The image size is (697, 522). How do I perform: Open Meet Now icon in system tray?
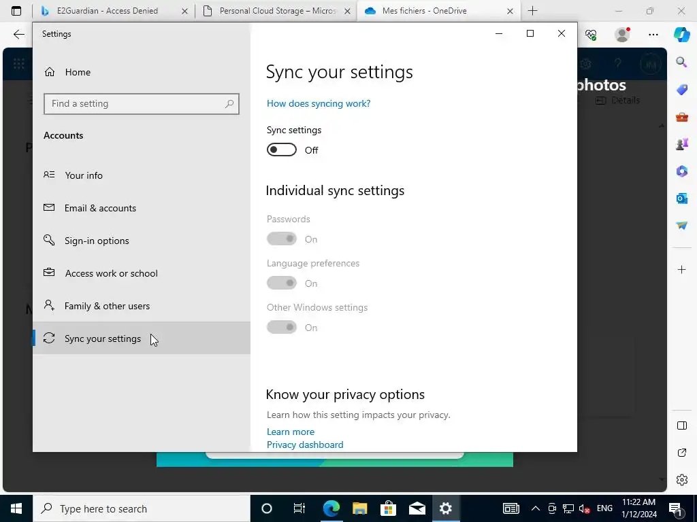tap(552, 508)
